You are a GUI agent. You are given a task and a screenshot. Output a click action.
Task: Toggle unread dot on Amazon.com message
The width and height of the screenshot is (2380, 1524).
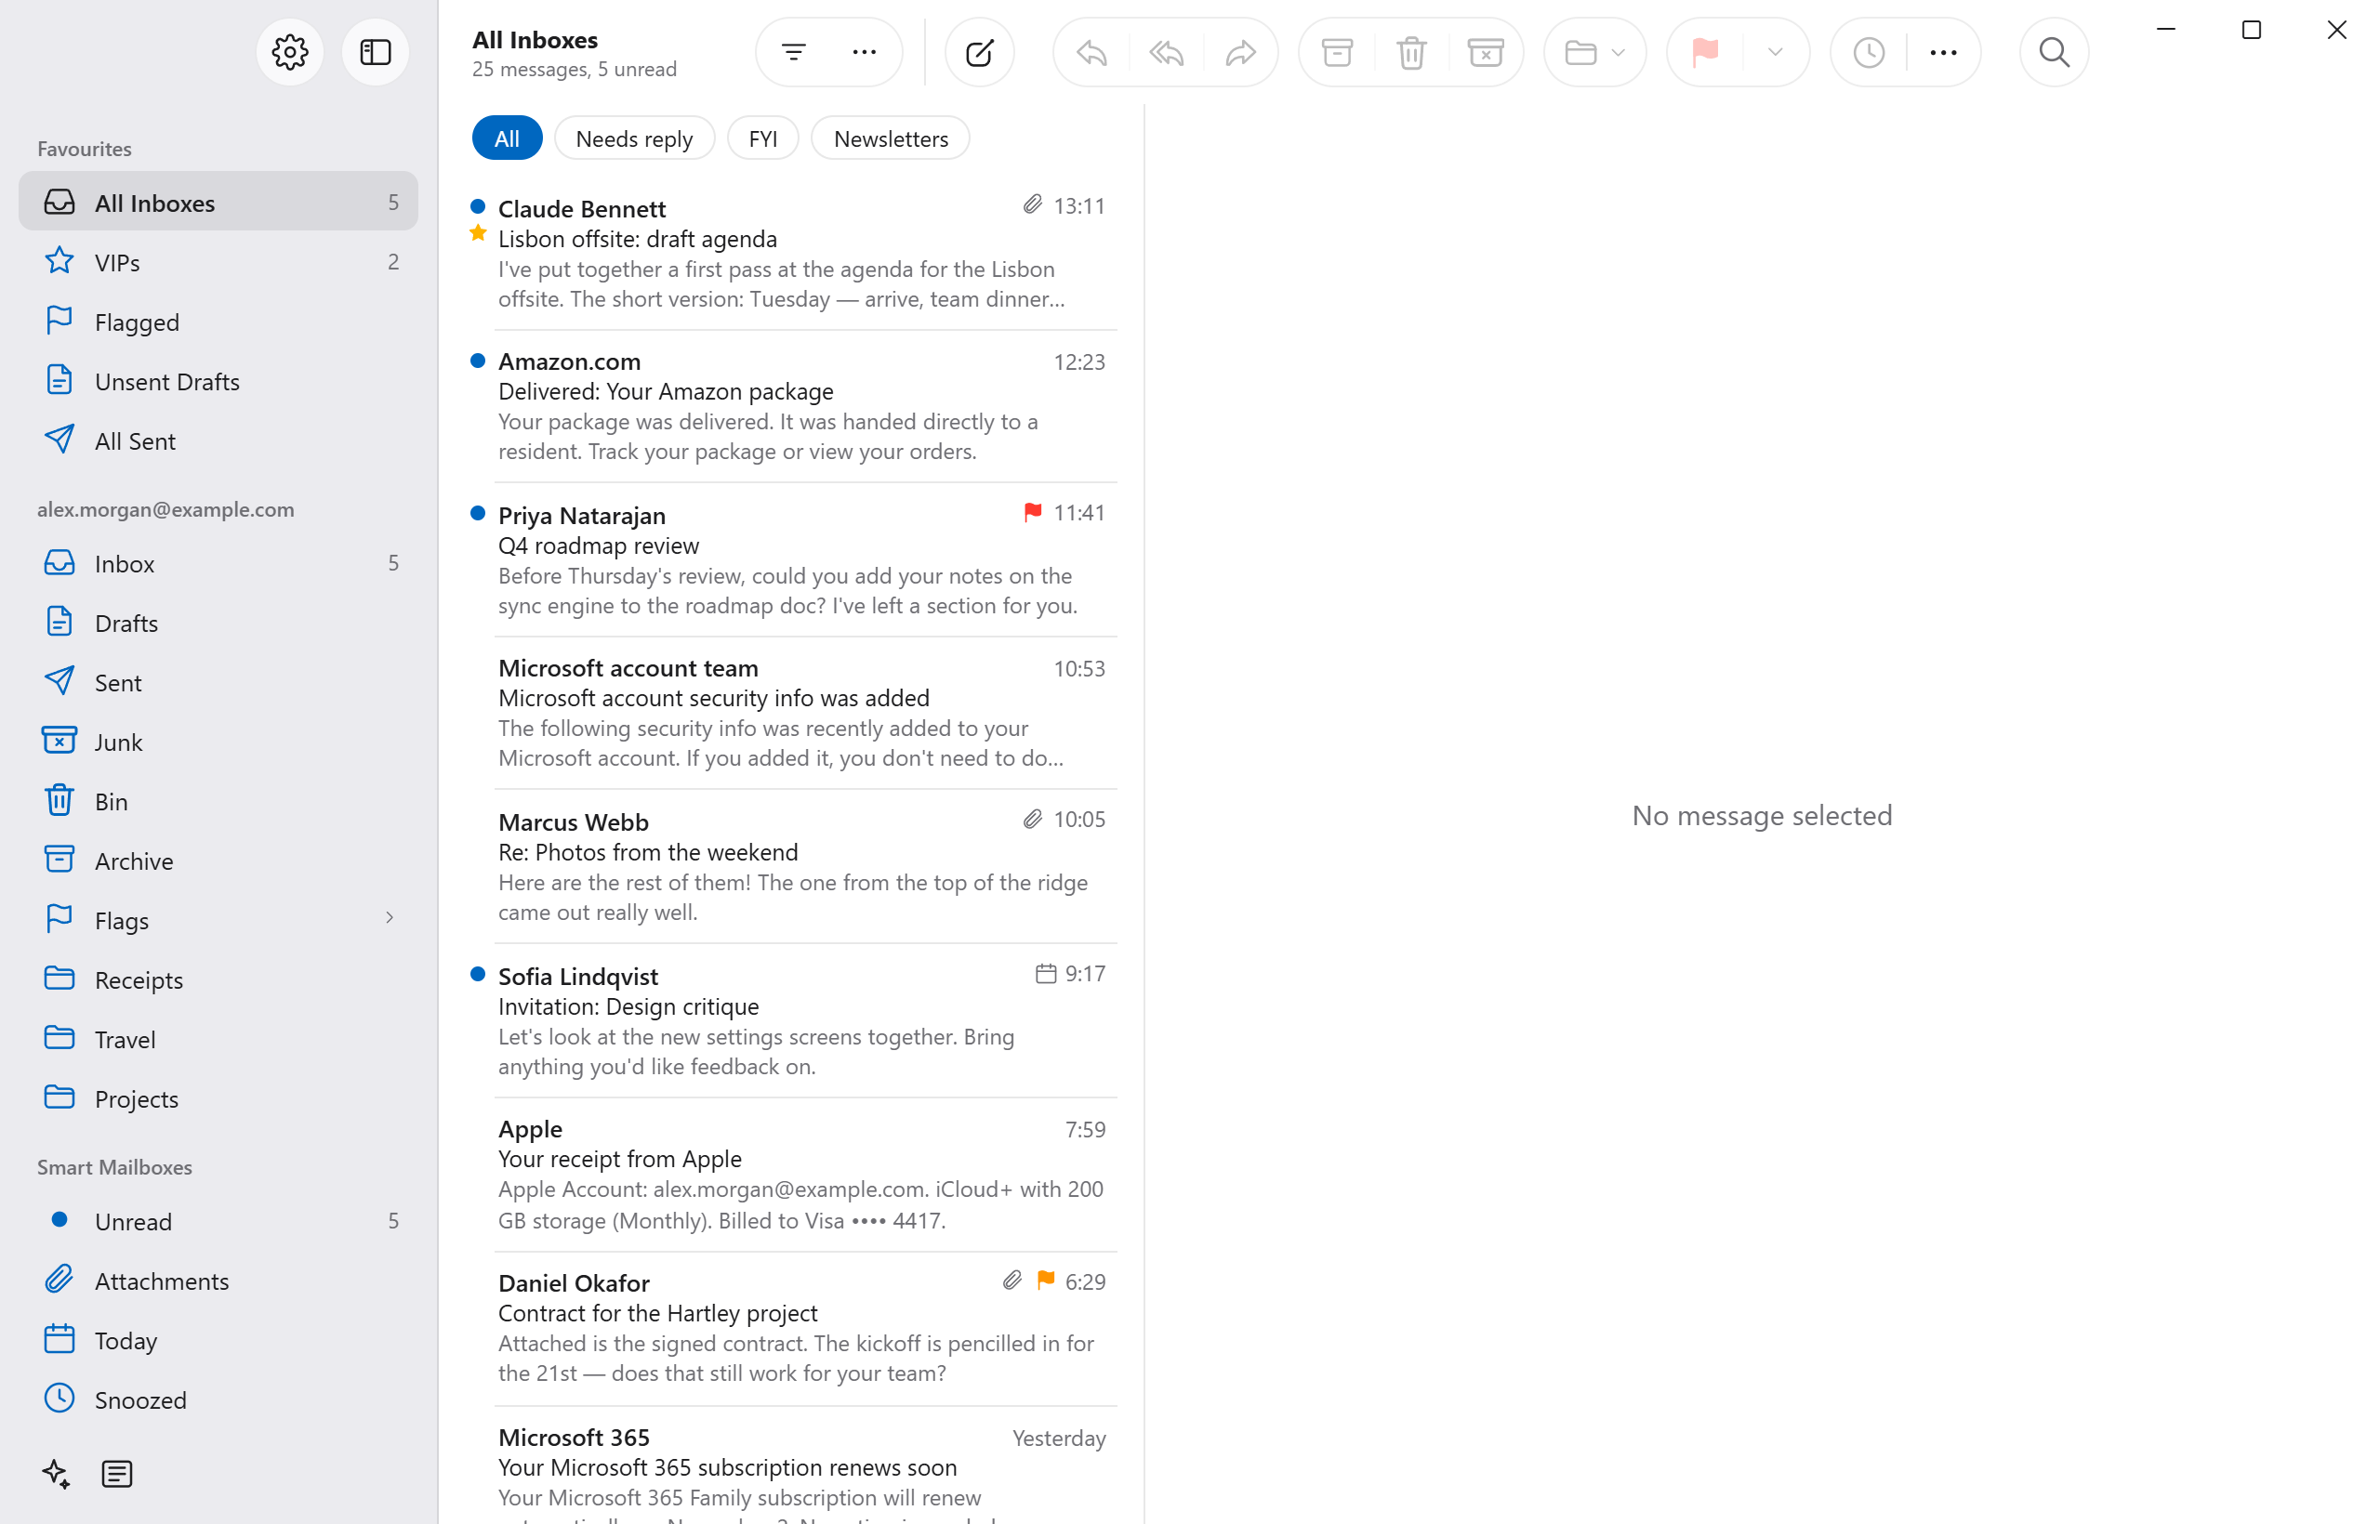(x=477, y=361)
